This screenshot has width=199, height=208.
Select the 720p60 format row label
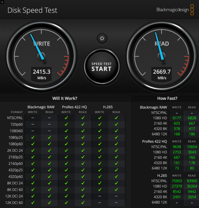pos(16,124)
